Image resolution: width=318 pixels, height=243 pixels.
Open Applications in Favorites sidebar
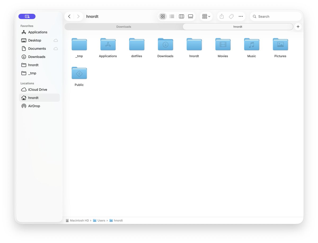tap(39, 32)
